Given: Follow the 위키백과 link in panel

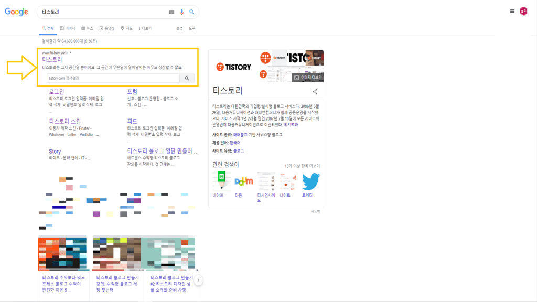Looking at the screenshot, I should point(291,125).
